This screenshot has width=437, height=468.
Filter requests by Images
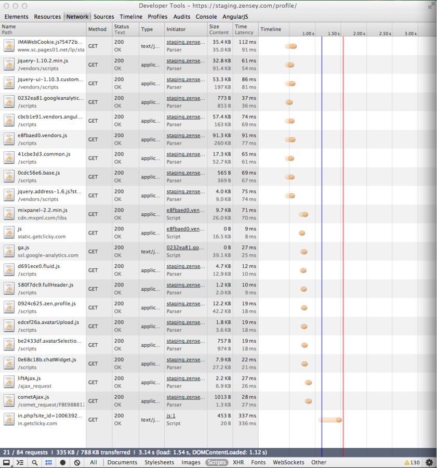coord(191,462)
